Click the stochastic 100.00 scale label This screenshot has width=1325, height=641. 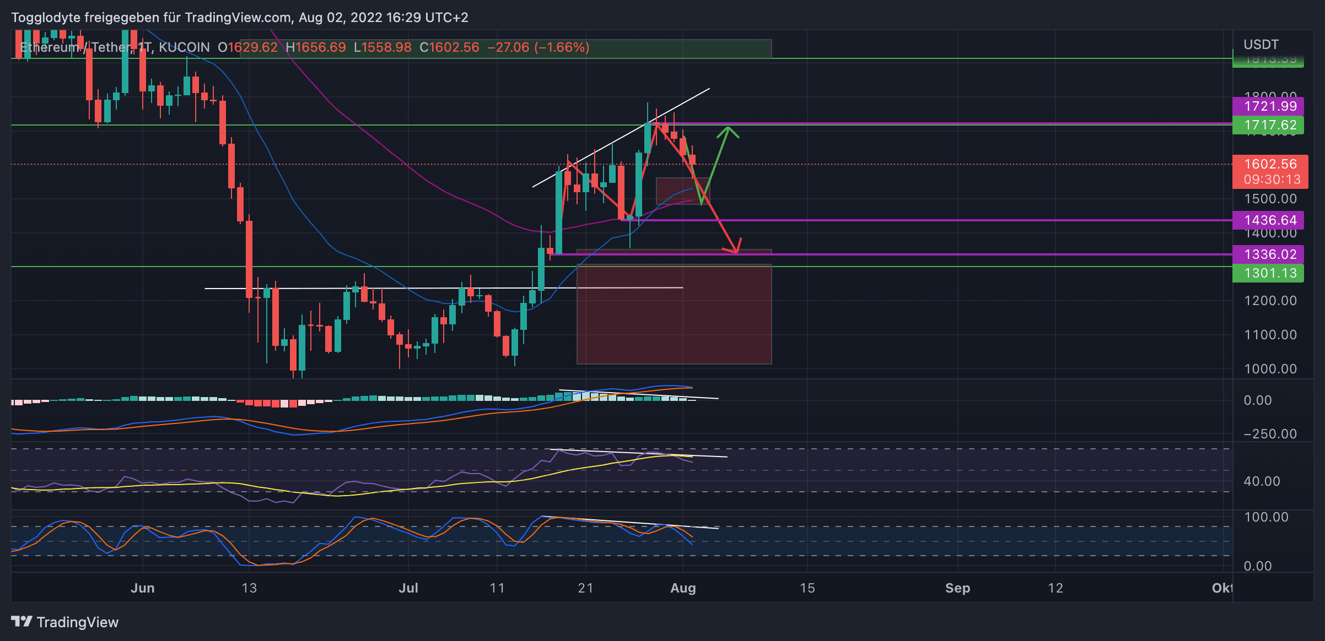click(x=1265, y=517)
